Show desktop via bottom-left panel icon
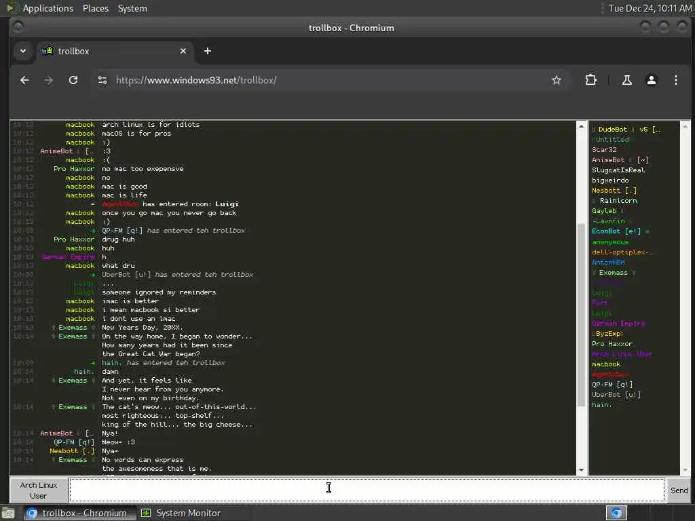Viewport: 695px width, 521px height. pos(8,513)
